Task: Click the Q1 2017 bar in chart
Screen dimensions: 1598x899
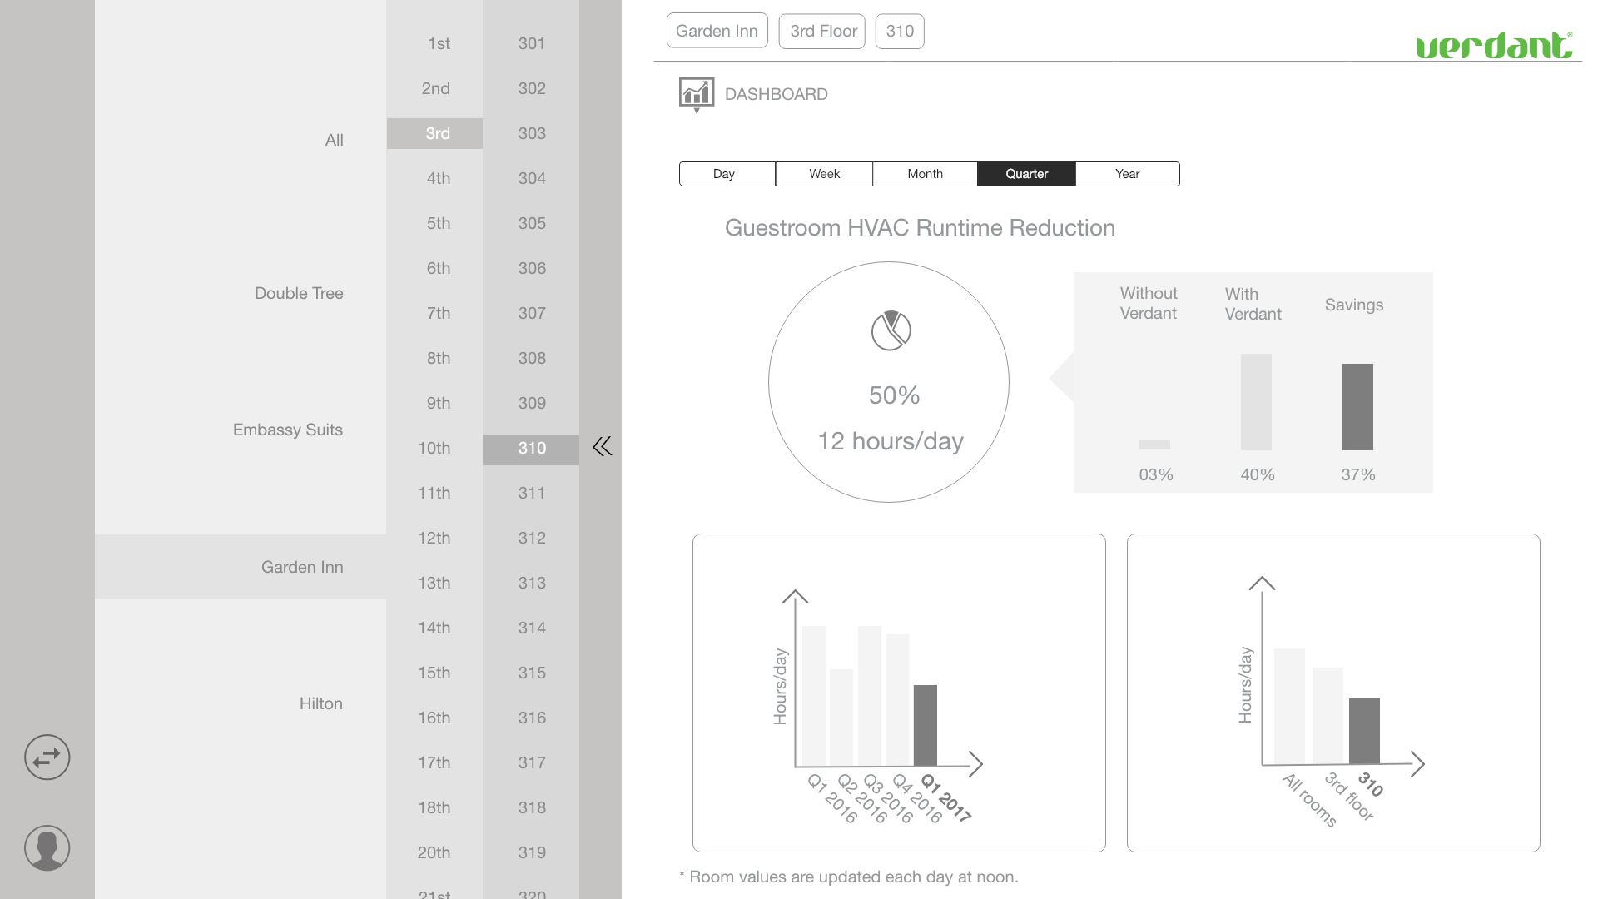Action: (x=925, y=725)
